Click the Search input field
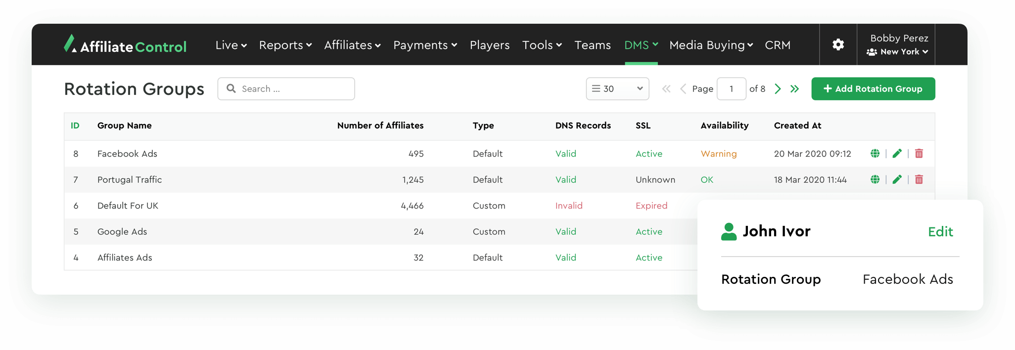Screen dimensions: 1015x350 point(292,89)
